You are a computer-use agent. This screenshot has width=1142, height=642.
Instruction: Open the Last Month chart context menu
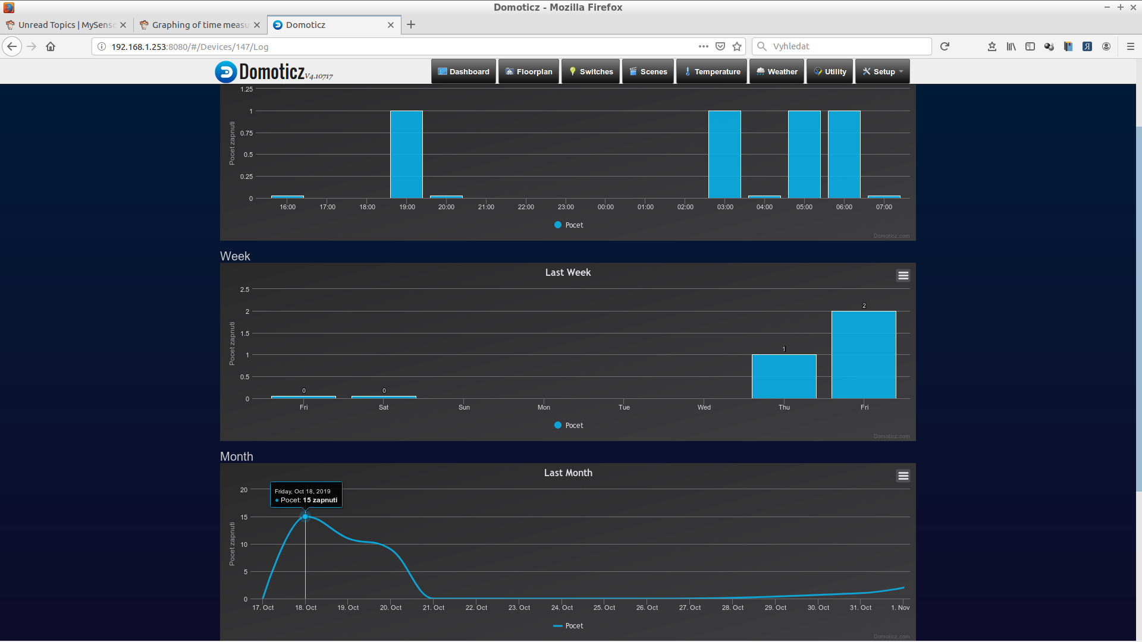tap(903, 476)
